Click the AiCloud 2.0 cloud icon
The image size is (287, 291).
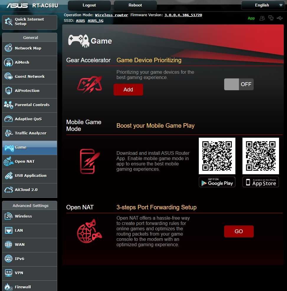point(9,190)
